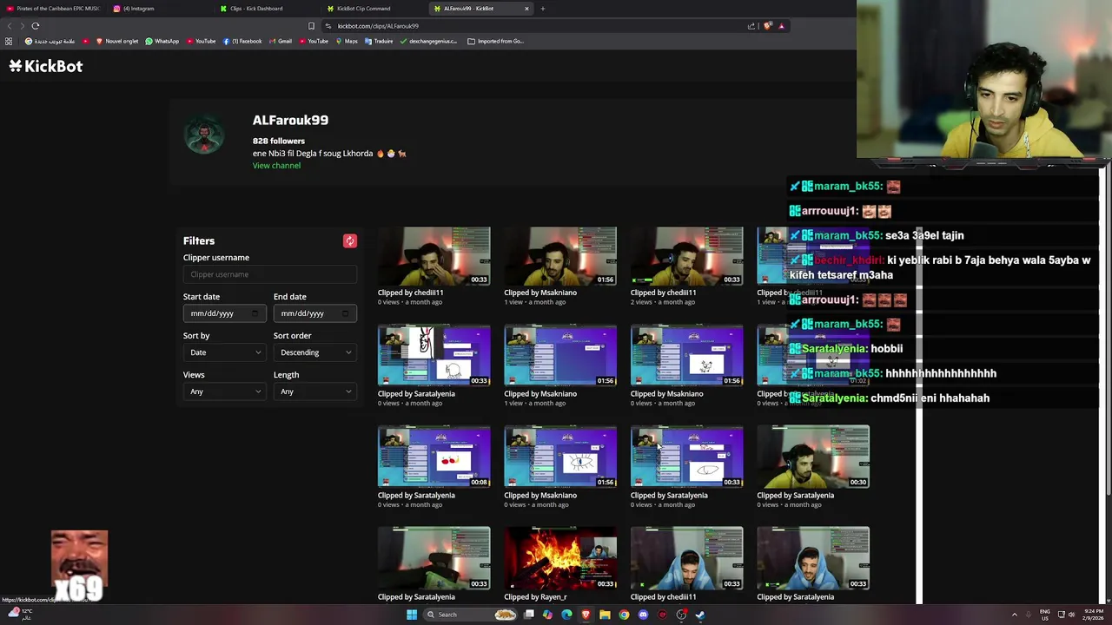
Task: Click the ENG US language indicator
Action: [x=1045, y=615]
